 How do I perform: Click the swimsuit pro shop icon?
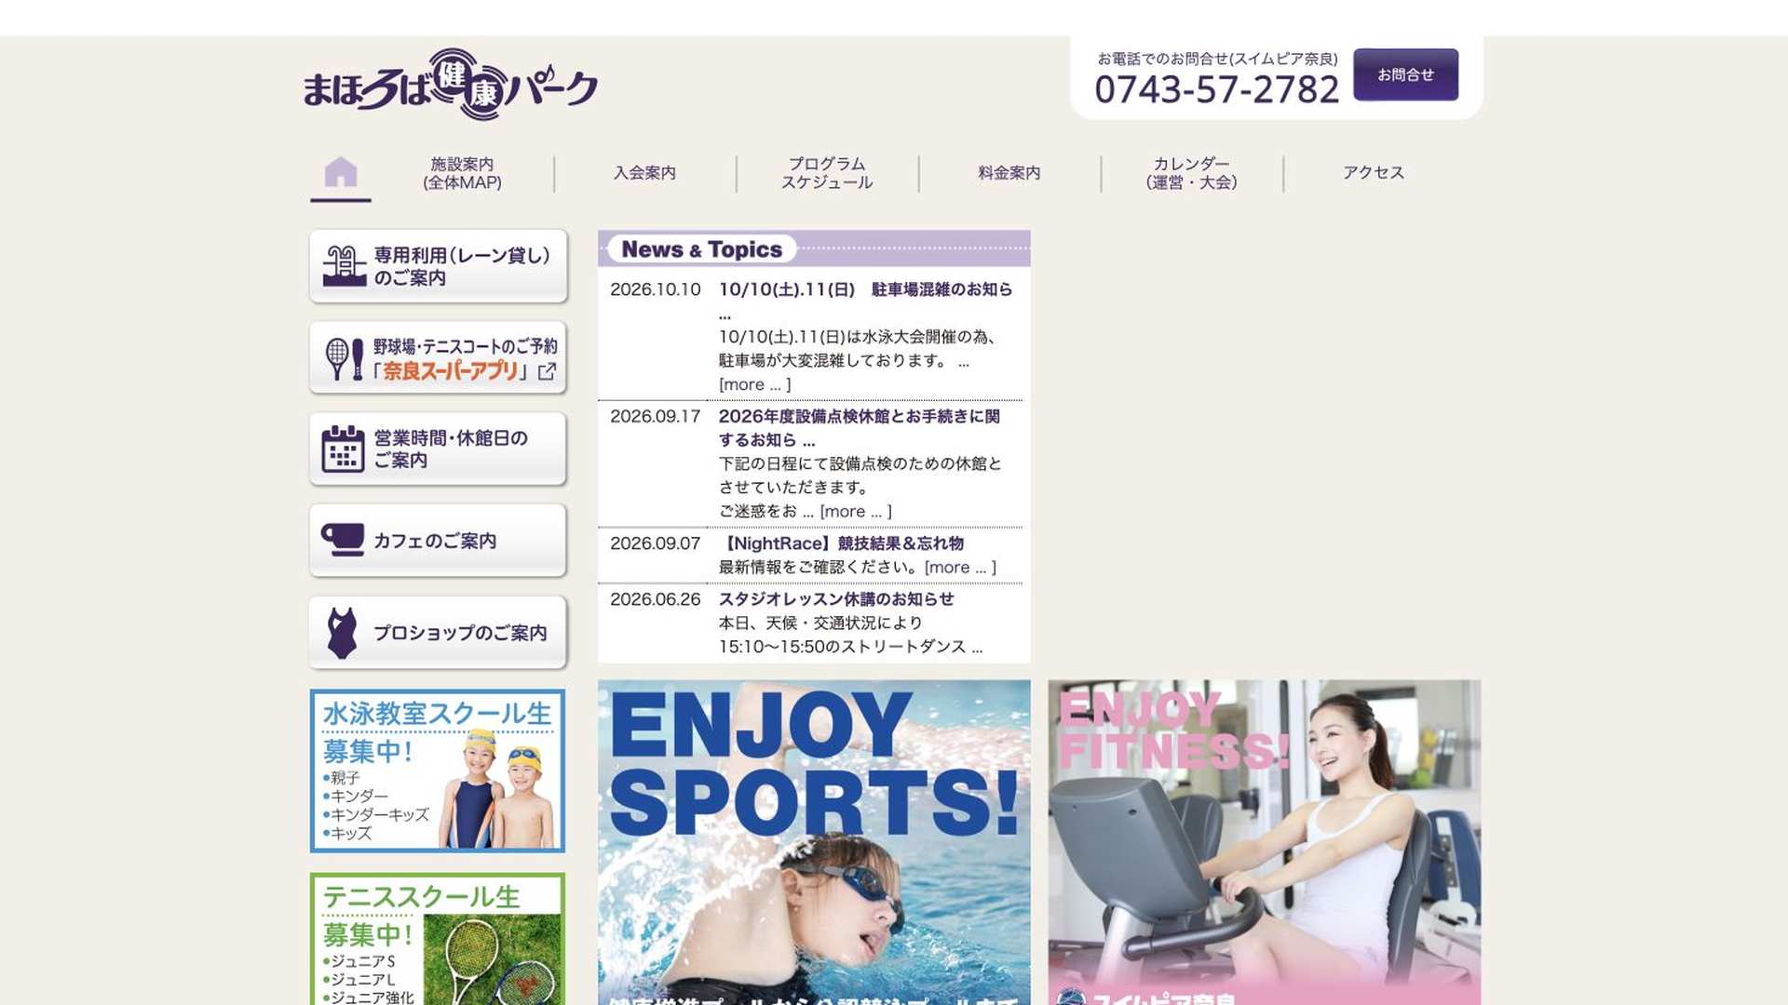342,633
